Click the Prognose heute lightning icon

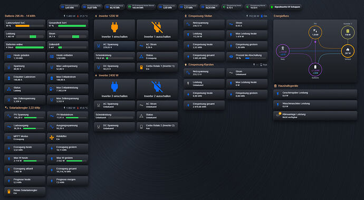pyautogui.click(x=9, y=180)
